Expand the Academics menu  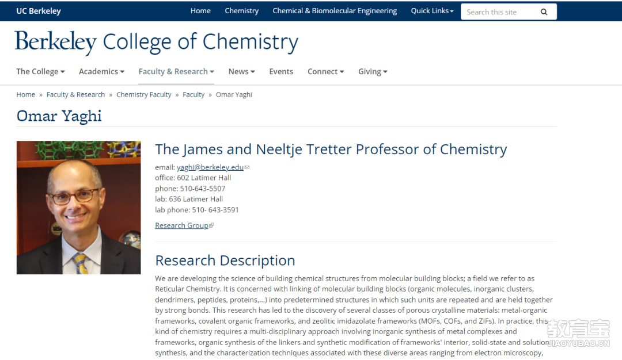tap(101, 72)
